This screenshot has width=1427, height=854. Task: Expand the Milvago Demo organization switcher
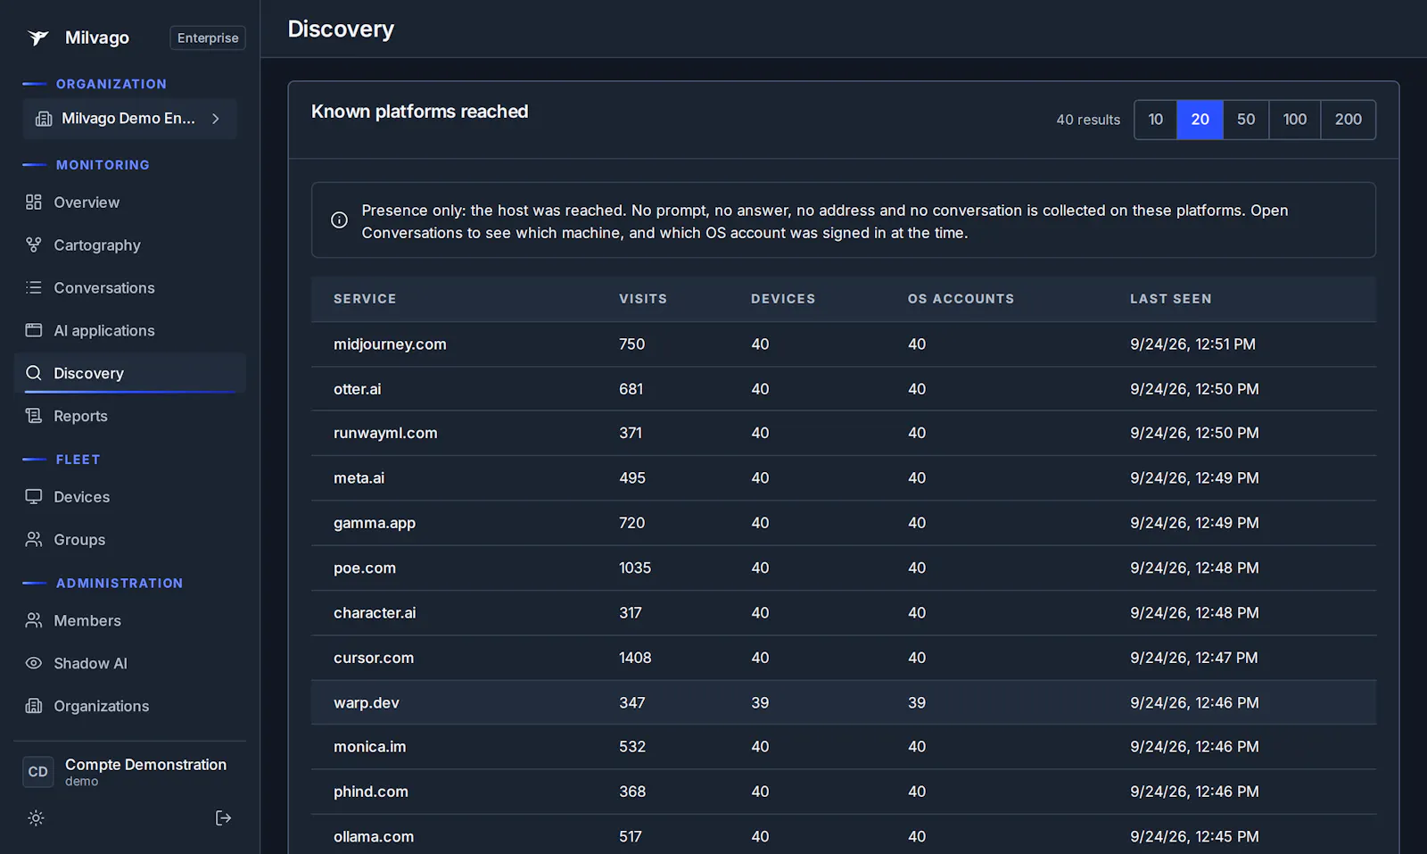(130, 119)
